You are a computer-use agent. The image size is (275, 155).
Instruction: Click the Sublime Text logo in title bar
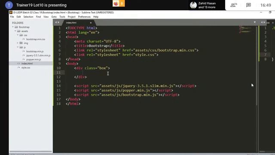(x=11, y=12)
